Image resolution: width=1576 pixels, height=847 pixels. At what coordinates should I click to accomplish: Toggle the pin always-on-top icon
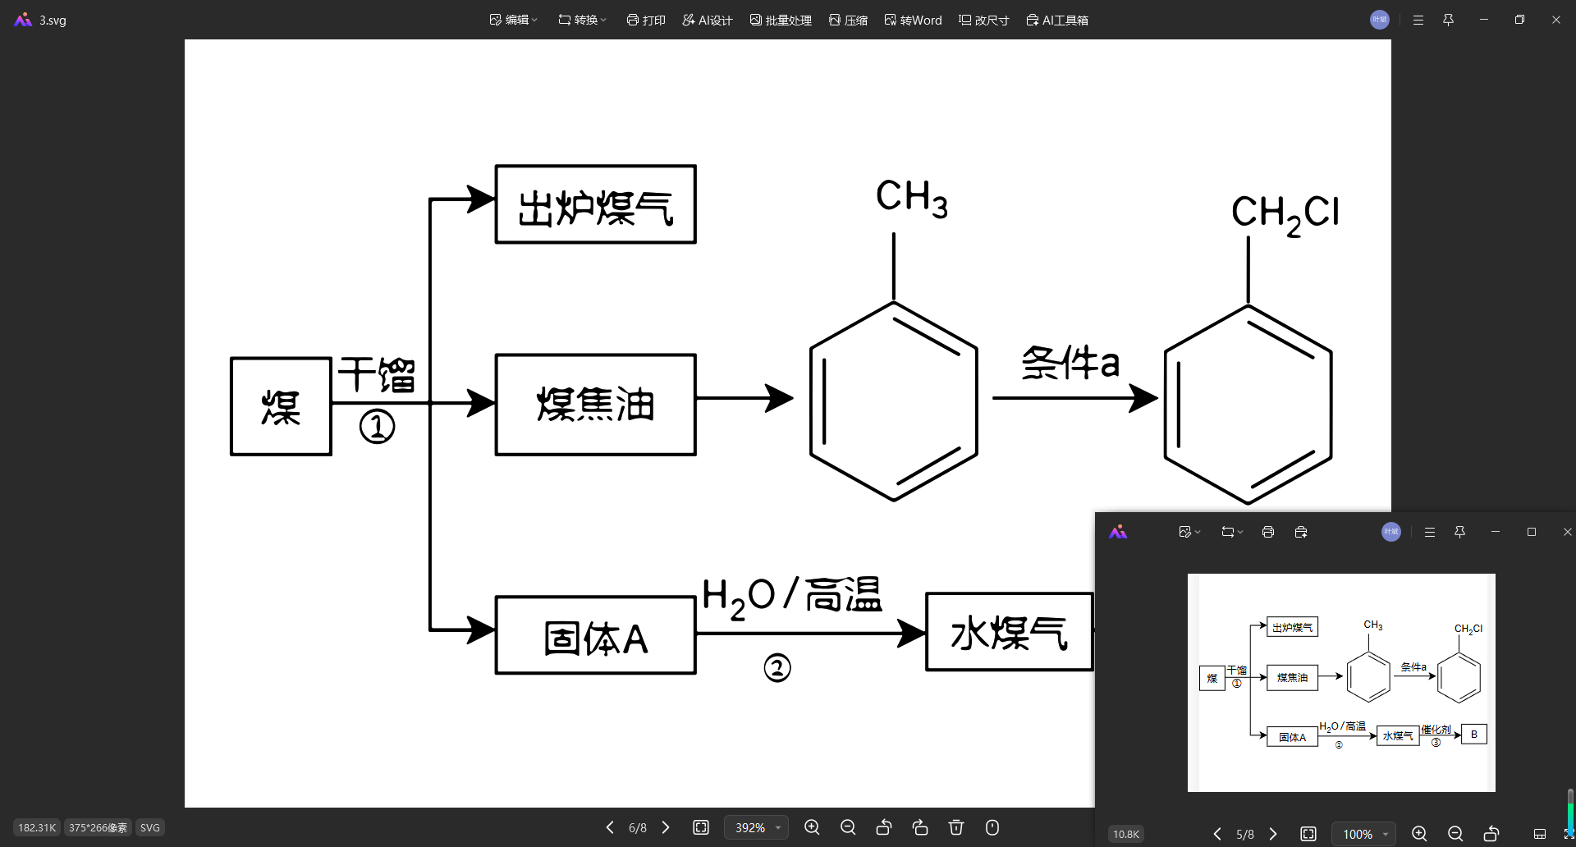pos(1449,20)
